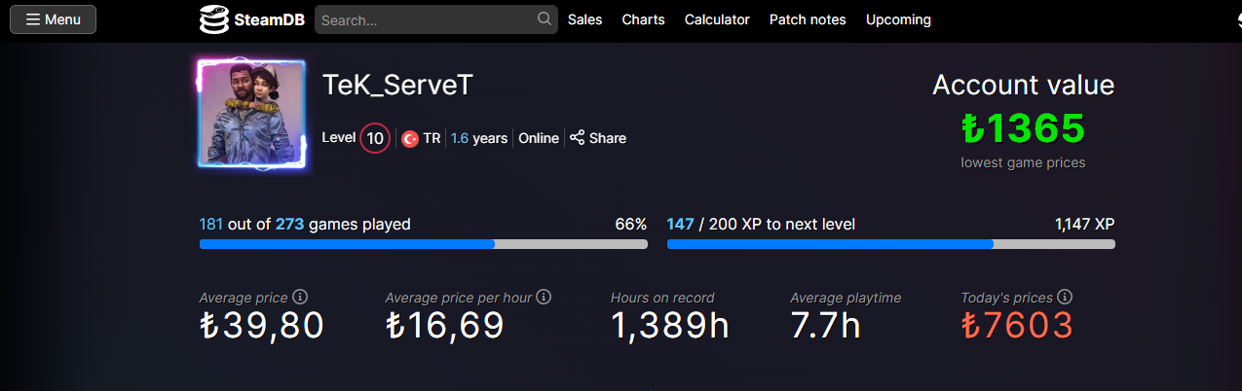Open Patch notes
1242x391 pixels.
click(x=808, y=19)
